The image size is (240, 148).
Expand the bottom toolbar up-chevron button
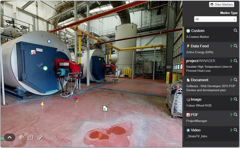(10, 137)
